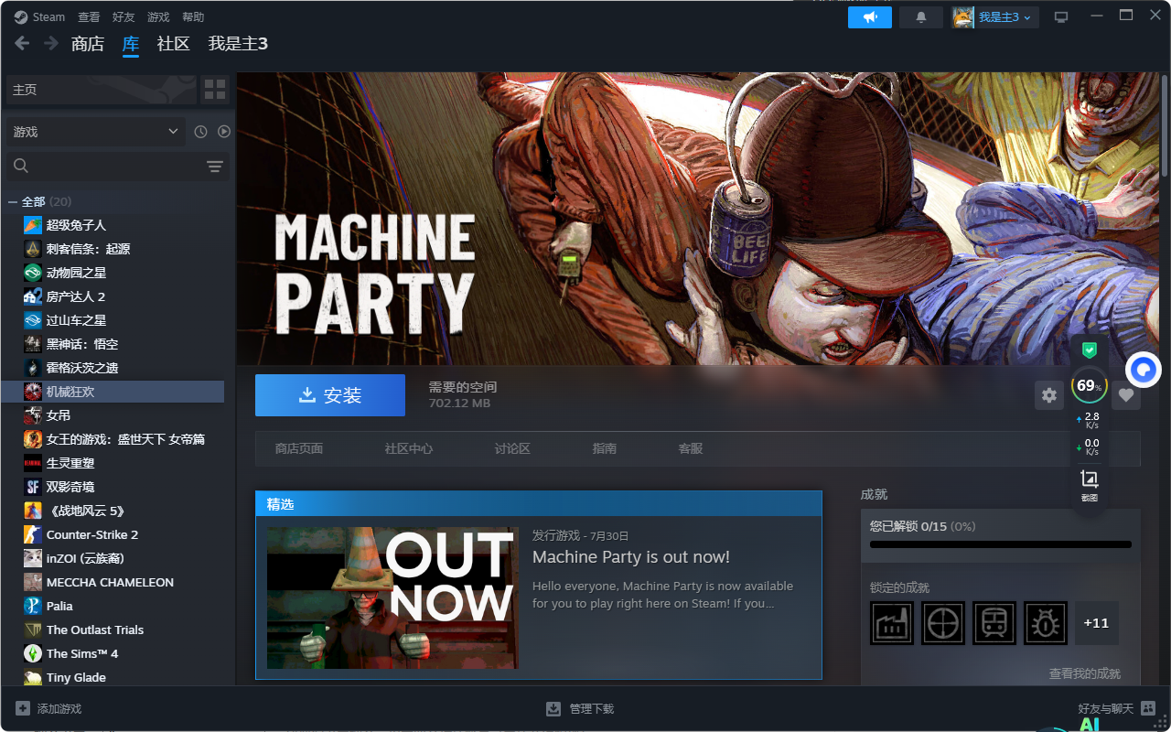Click the main content vertical scrollbar

point(1165,125)
